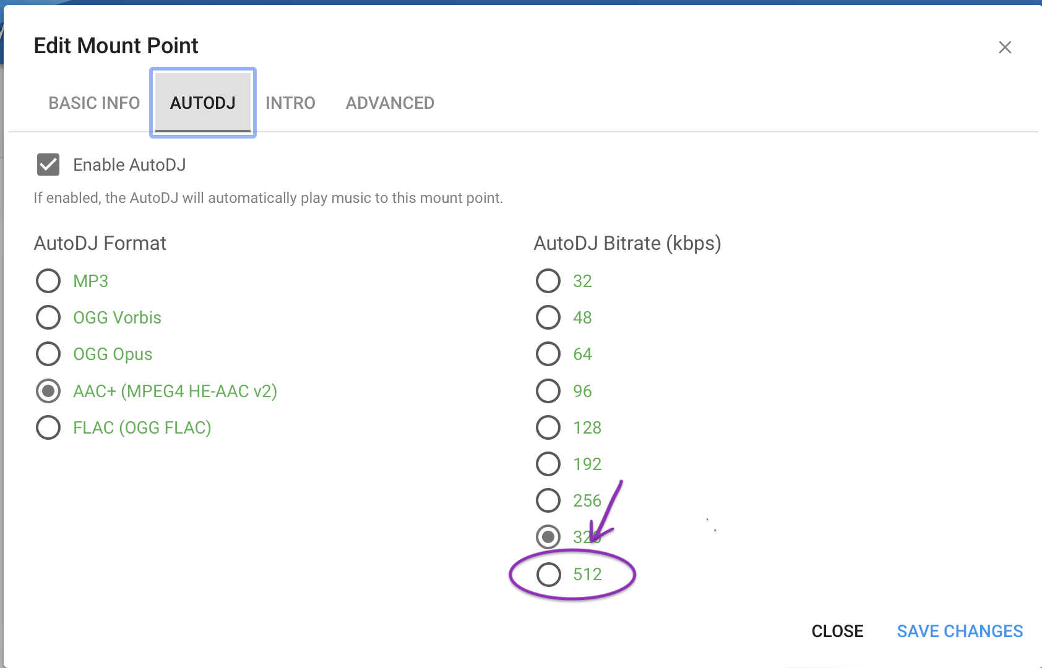This screenshot has width=1042, height=668.
Task: Select the circled 512 kbps bitrate
Action: (x=548, y=574)
